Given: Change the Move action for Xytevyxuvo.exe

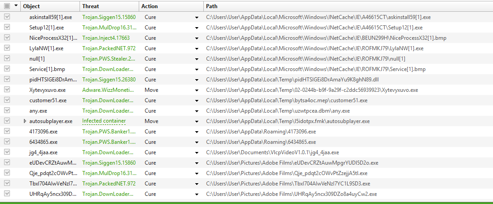Looking at the screenshot, I should point(197,90).
